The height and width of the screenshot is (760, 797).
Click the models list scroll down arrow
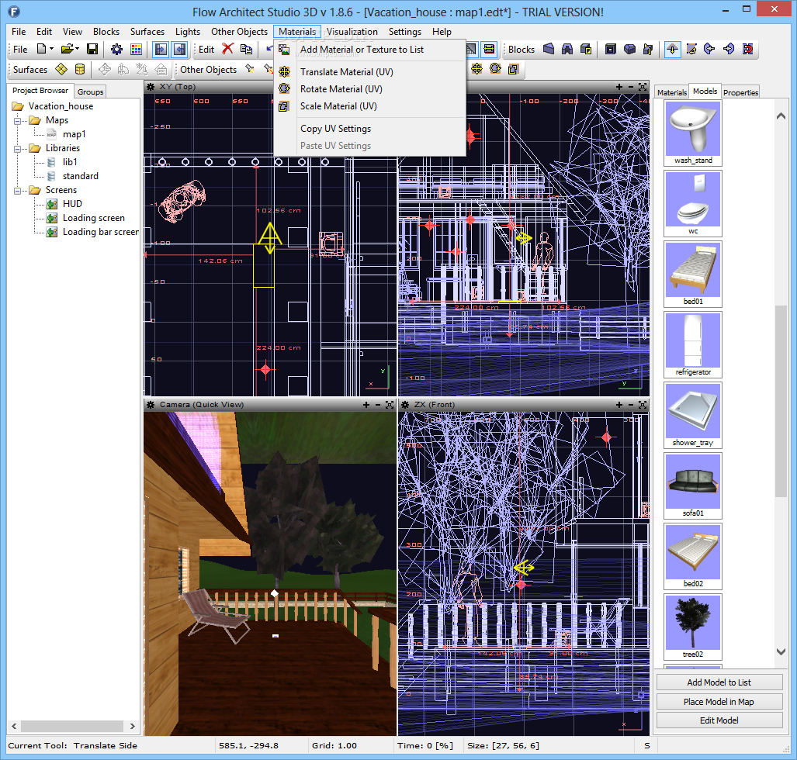(781, 651)
